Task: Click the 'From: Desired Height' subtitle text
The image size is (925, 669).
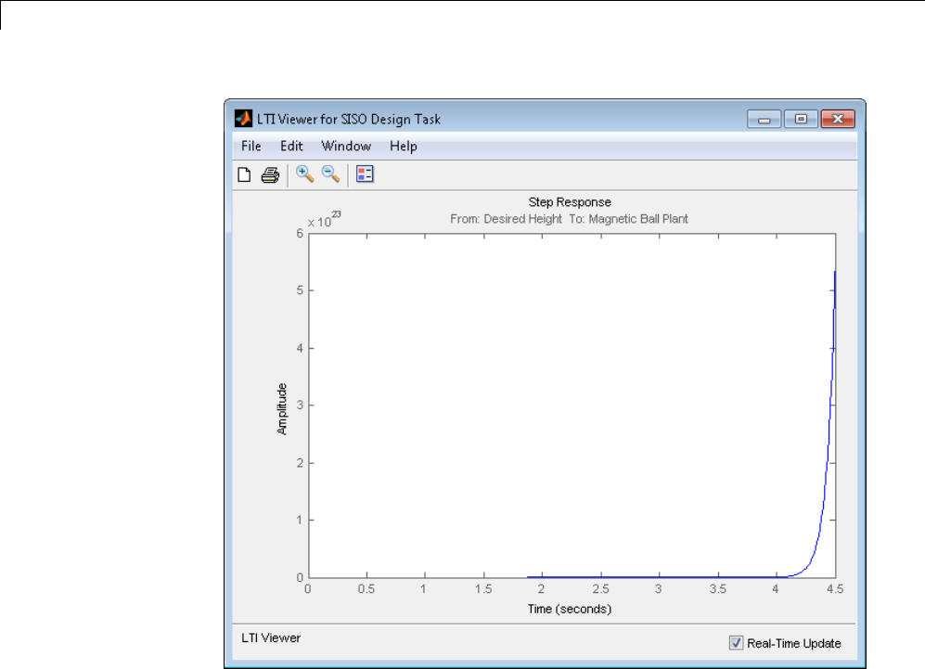Action: click(x=507, y=219)
